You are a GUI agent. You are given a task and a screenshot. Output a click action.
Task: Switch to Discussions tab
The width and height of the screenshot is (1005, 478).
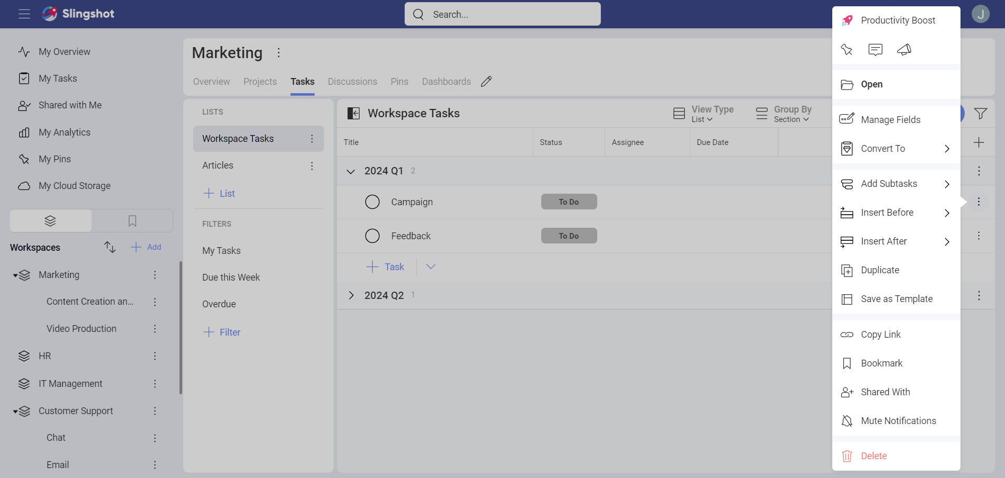(x=352, y=82)
